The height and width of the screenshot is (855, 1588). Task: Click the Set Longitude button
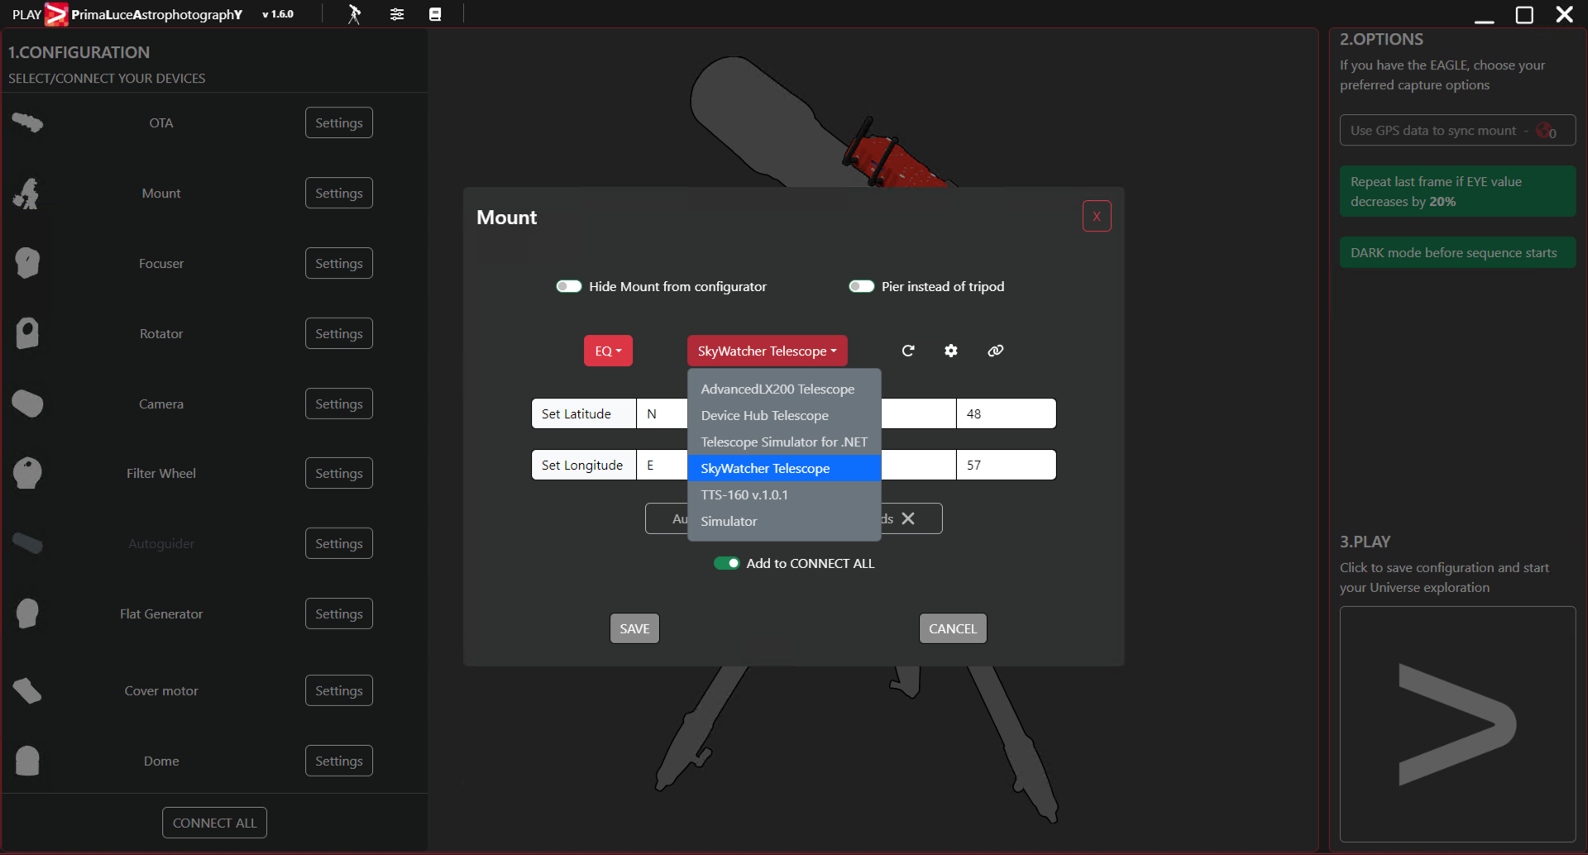pyautogui.click(x=584, y=465)
